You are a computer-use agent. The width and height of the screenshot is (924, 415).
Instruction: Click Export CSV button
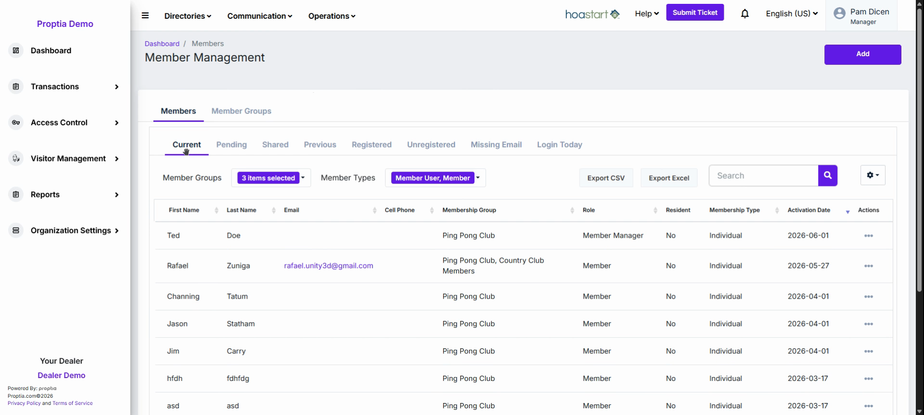(x=606, y=178)
